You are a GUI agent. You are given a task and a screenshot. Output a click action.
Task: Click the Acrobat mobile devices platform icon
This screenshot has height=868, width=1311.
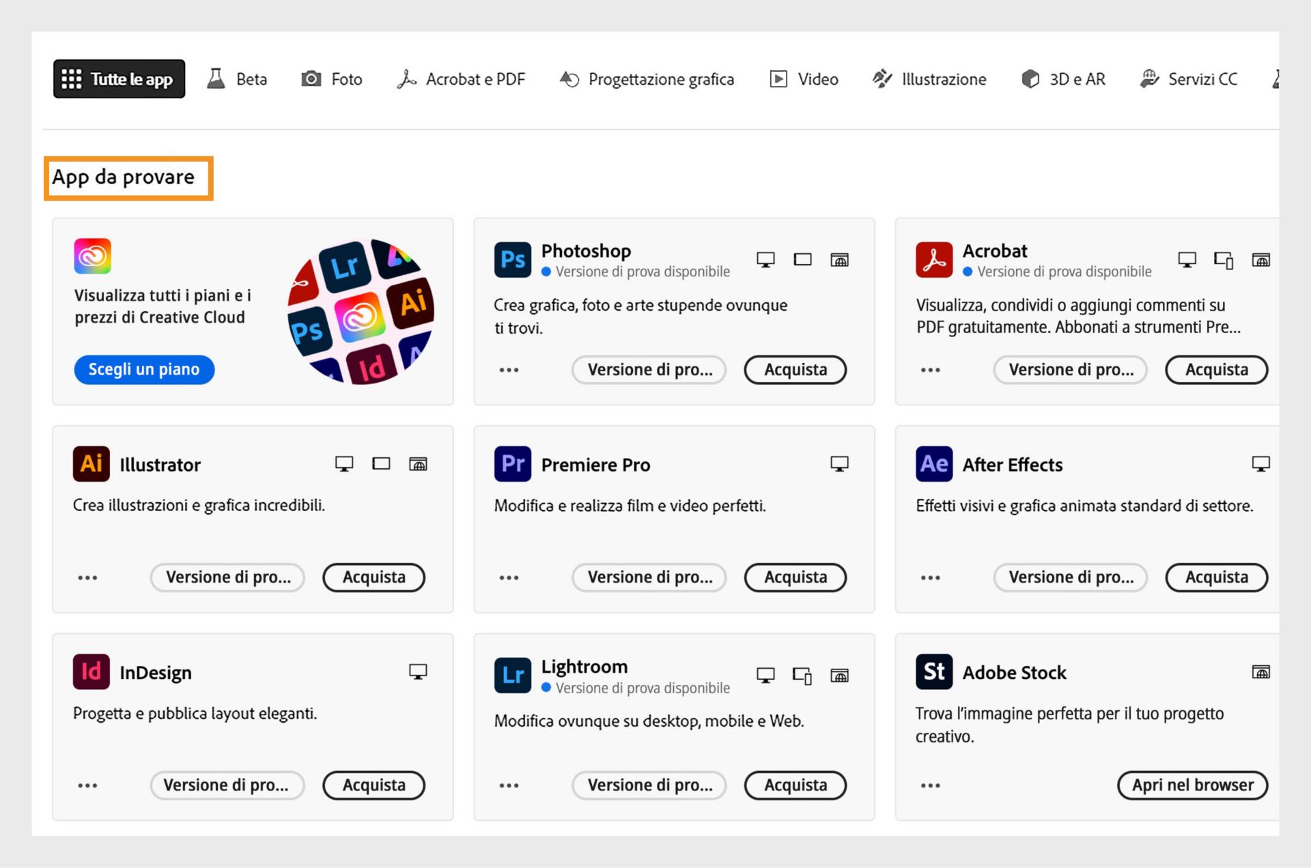pos(1224,260)
